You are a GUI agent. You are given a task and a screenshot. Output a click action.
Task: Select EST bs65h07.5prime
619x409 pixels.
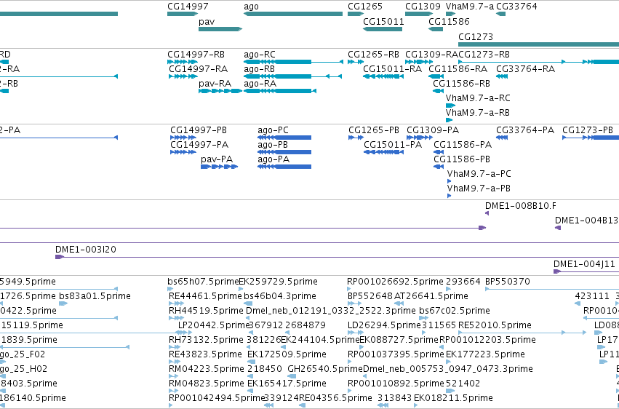point(169,290)
